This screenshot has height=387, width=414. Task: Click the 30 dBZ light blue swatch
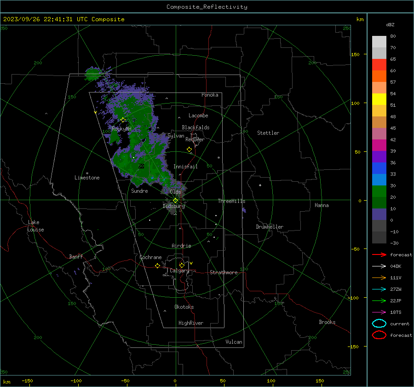click(x=379, y=179)
